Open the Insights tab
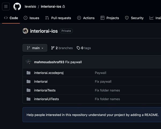Image resolution: width=161 pixels, height=129 pixels. coord(155,18)
